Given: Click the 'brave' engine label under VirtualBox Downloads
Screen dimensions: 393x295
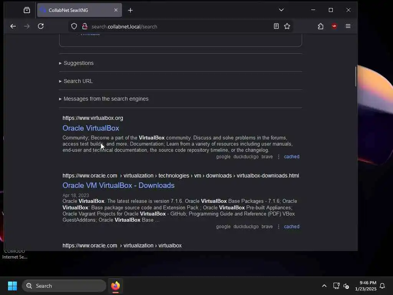Looking at the screenshot, I should click(267, 227).
